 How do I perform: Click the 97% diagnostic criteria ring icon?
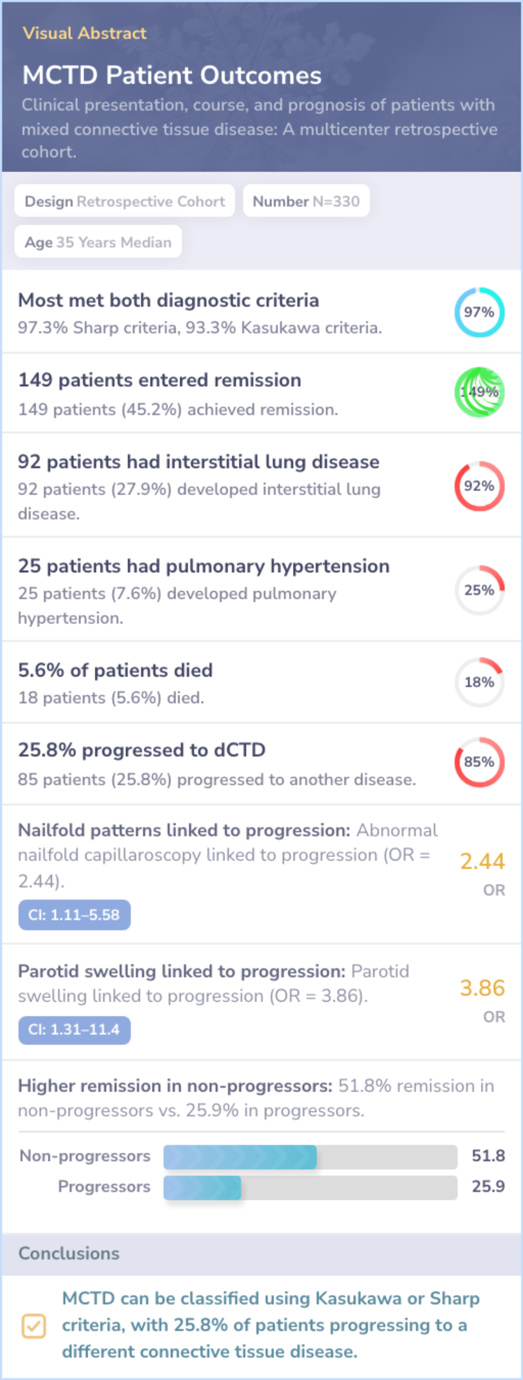tap(479, 313)
